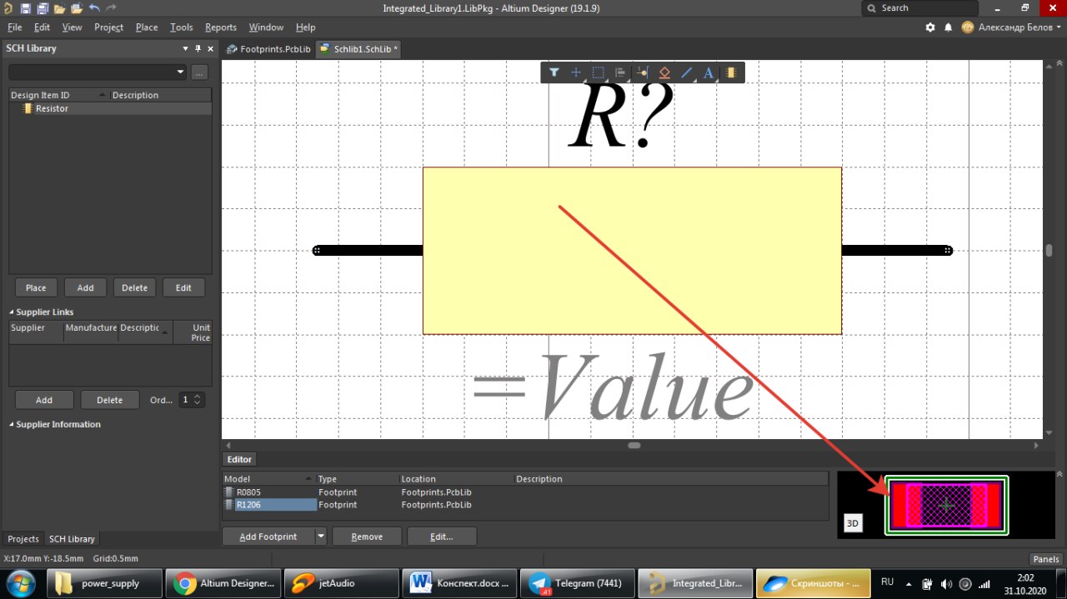Click the Redo arrow icon

pyautogui.click(x=111, y=7)
